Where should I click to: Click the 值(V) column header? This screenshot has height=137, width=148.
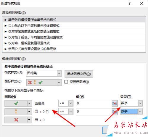[80, 97]
